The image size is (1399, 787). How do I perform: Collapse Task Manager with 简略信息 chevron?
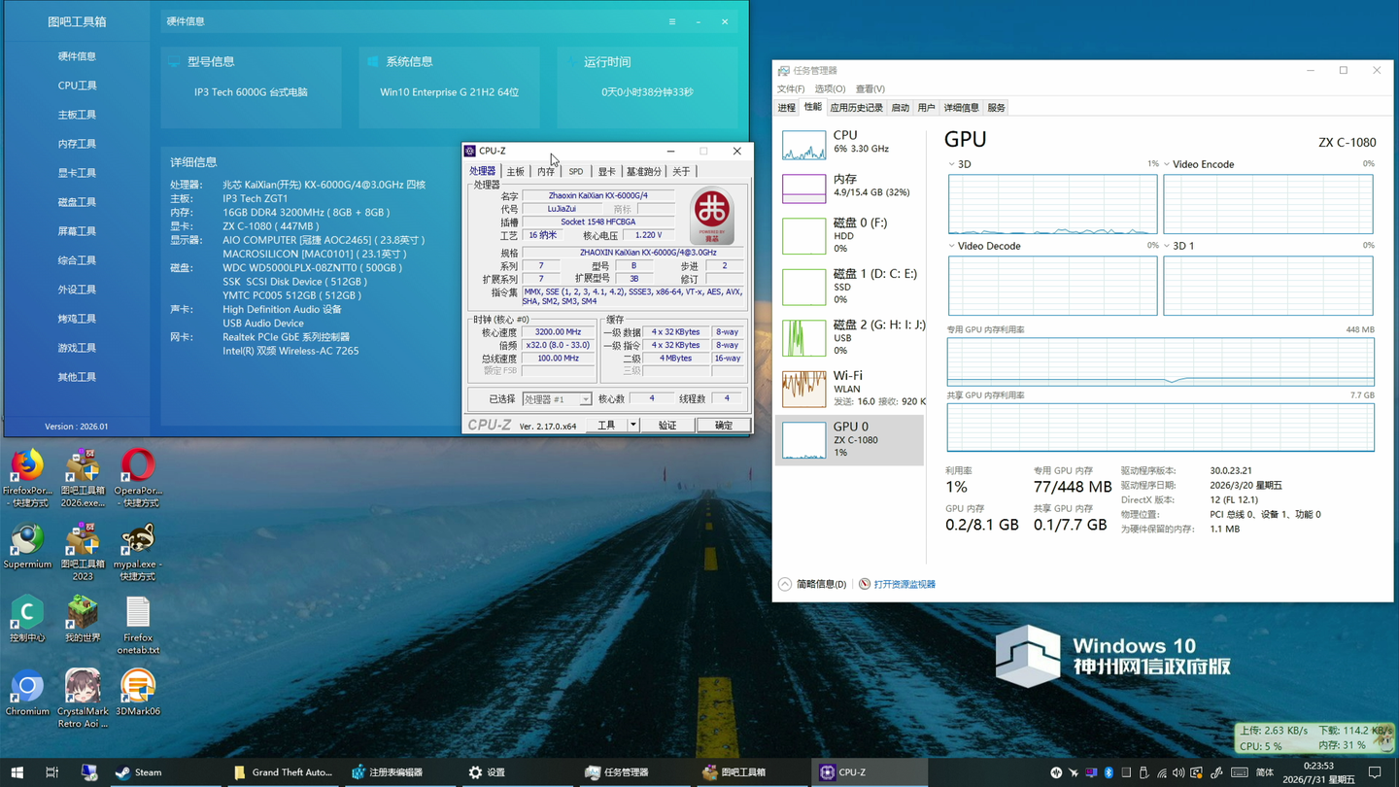(785, 584)
